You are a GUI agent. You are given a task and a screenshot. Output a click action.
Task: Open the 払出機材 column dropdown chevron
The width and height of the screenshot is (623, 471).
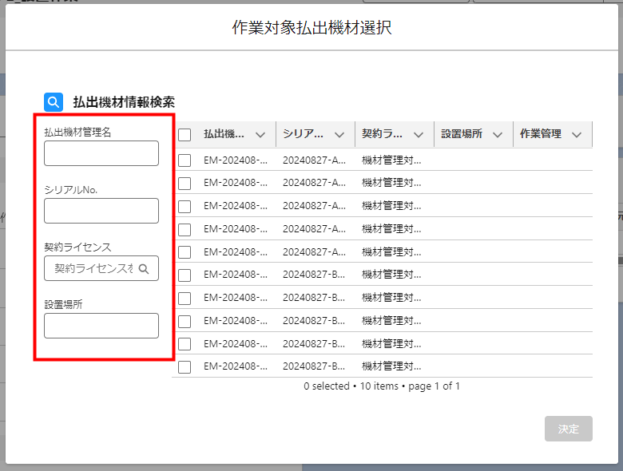(260, 135)
